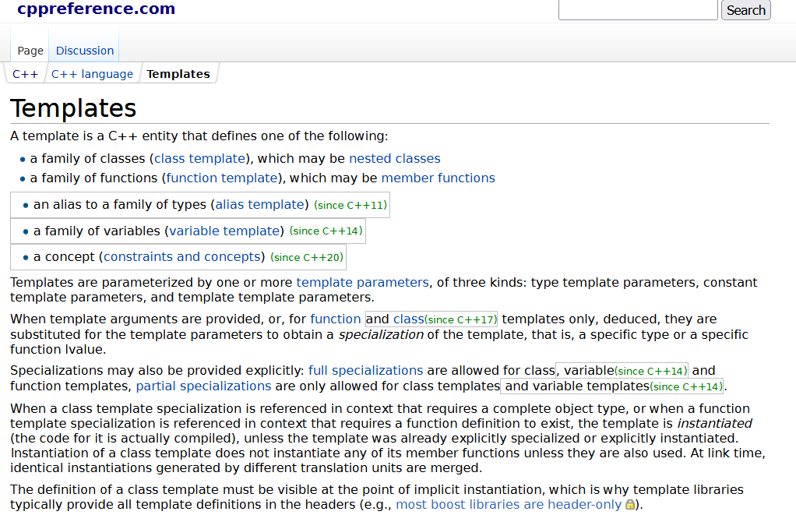Visit the member functions link
This screenshot has height=529, width=796.
438,178
